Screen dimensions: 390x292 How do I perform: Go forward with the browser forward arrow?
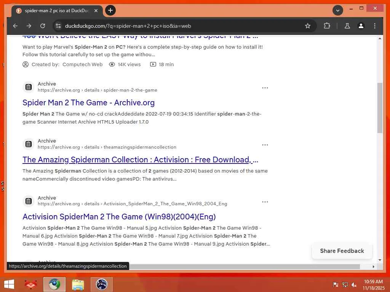[x=29, y=26]
